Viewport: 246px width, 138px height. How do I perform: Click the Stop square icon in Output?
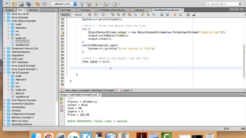click(x=61, y=107)
